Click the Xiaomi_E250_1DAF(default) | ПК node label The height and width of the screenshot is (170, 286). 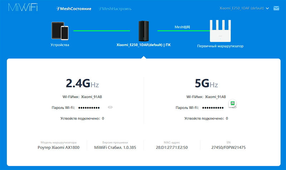pyautogui.click(x=143, y=45)
